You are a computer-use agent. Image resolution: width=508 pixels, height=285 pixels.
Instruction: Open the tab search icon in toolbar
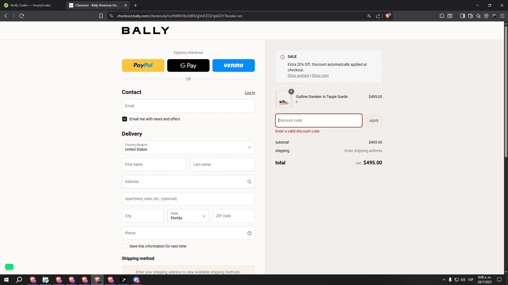click(450, 16)
